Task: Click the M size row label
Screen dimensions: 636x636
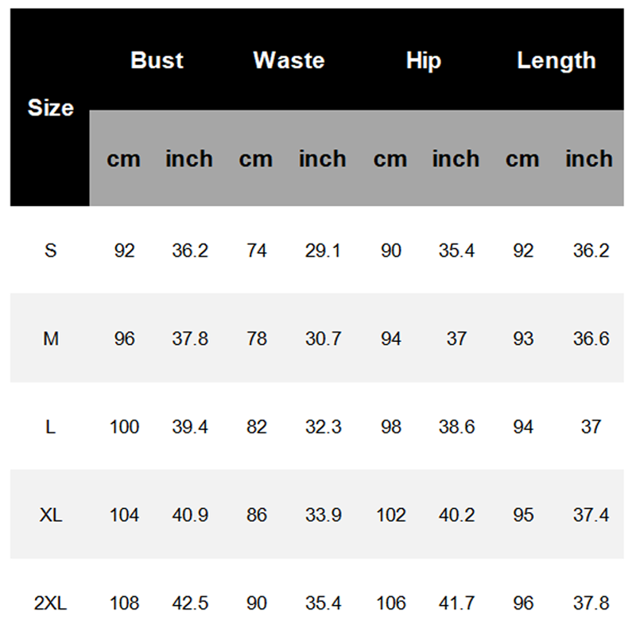Action: (51, 339)
